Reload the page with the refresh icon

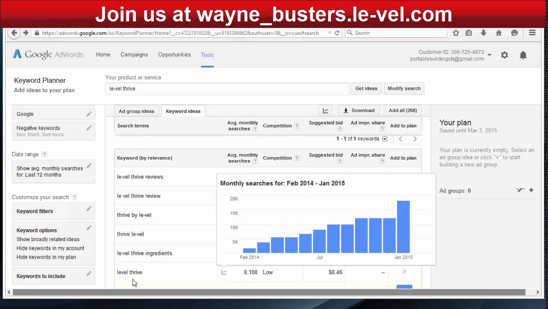(x=337, y=33)
